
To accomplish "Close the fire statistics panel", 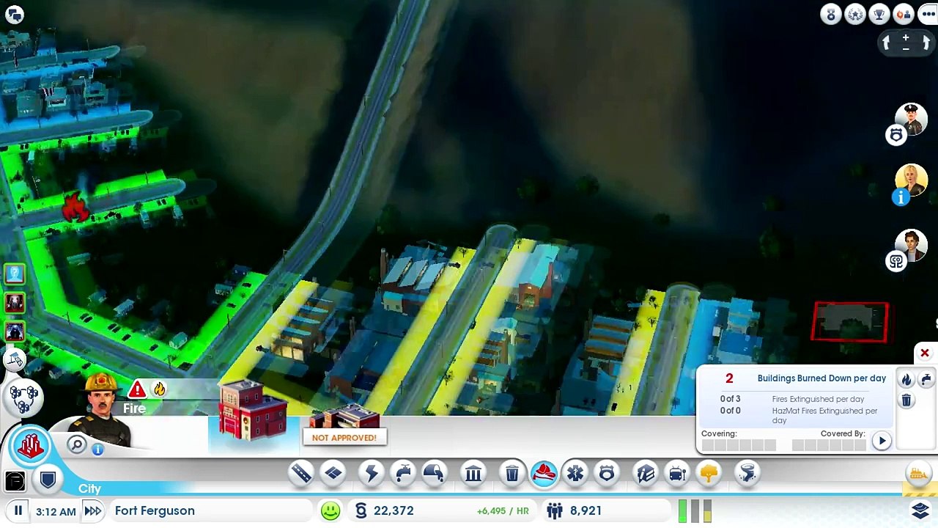I will tap(925, 353).
